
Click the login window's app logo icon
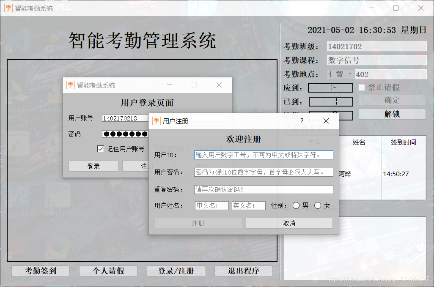point(71,85)
